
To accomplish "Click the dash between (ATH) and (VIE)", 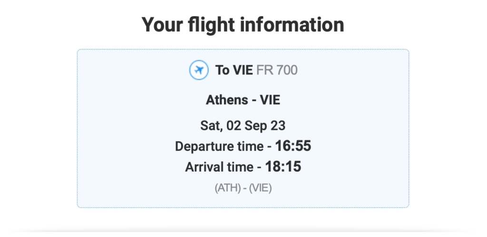I will click(244, 188).
